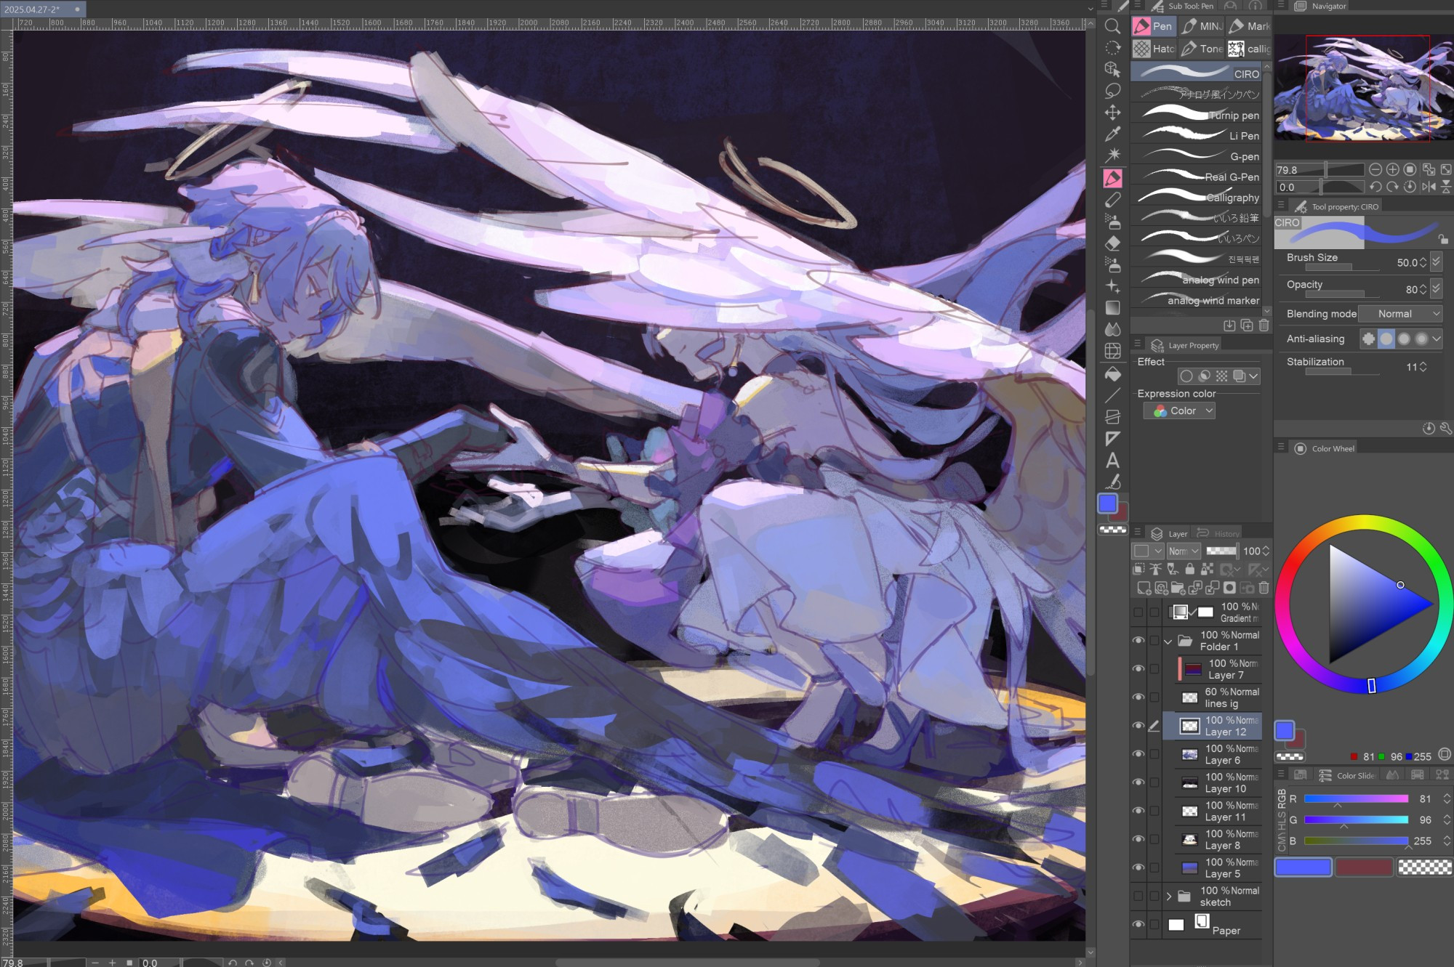
Task: Switch to Mark sub tool group
Action: 1249,26
